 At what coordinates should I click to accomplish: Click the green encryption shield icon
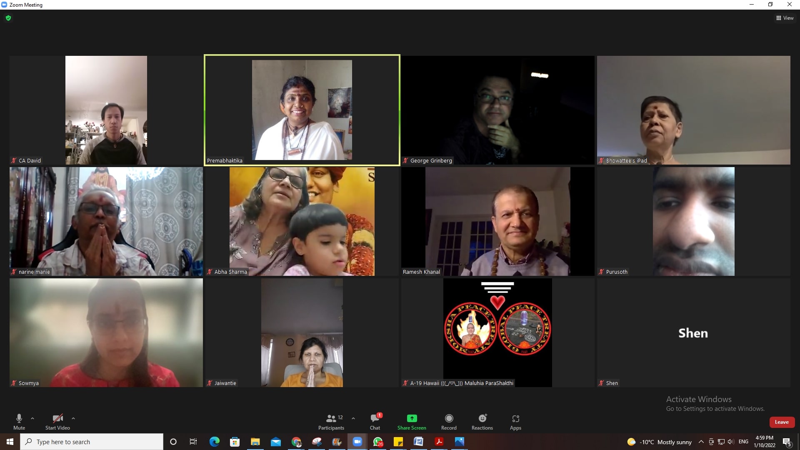coord(8,18)
